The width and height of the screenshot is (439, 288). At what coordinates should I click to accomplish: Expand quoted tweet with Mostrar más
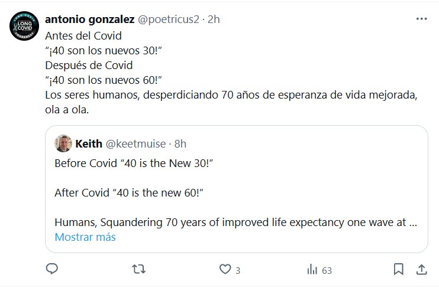(85, 237)
